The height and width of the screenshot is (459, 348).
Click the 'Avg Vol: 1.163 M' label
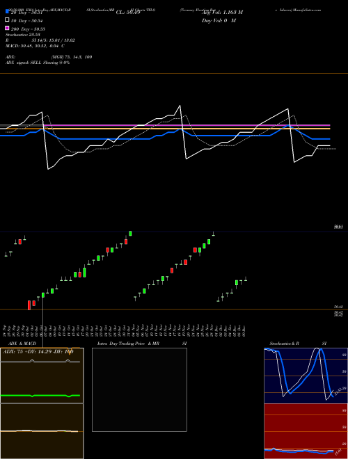click(222, 13)
